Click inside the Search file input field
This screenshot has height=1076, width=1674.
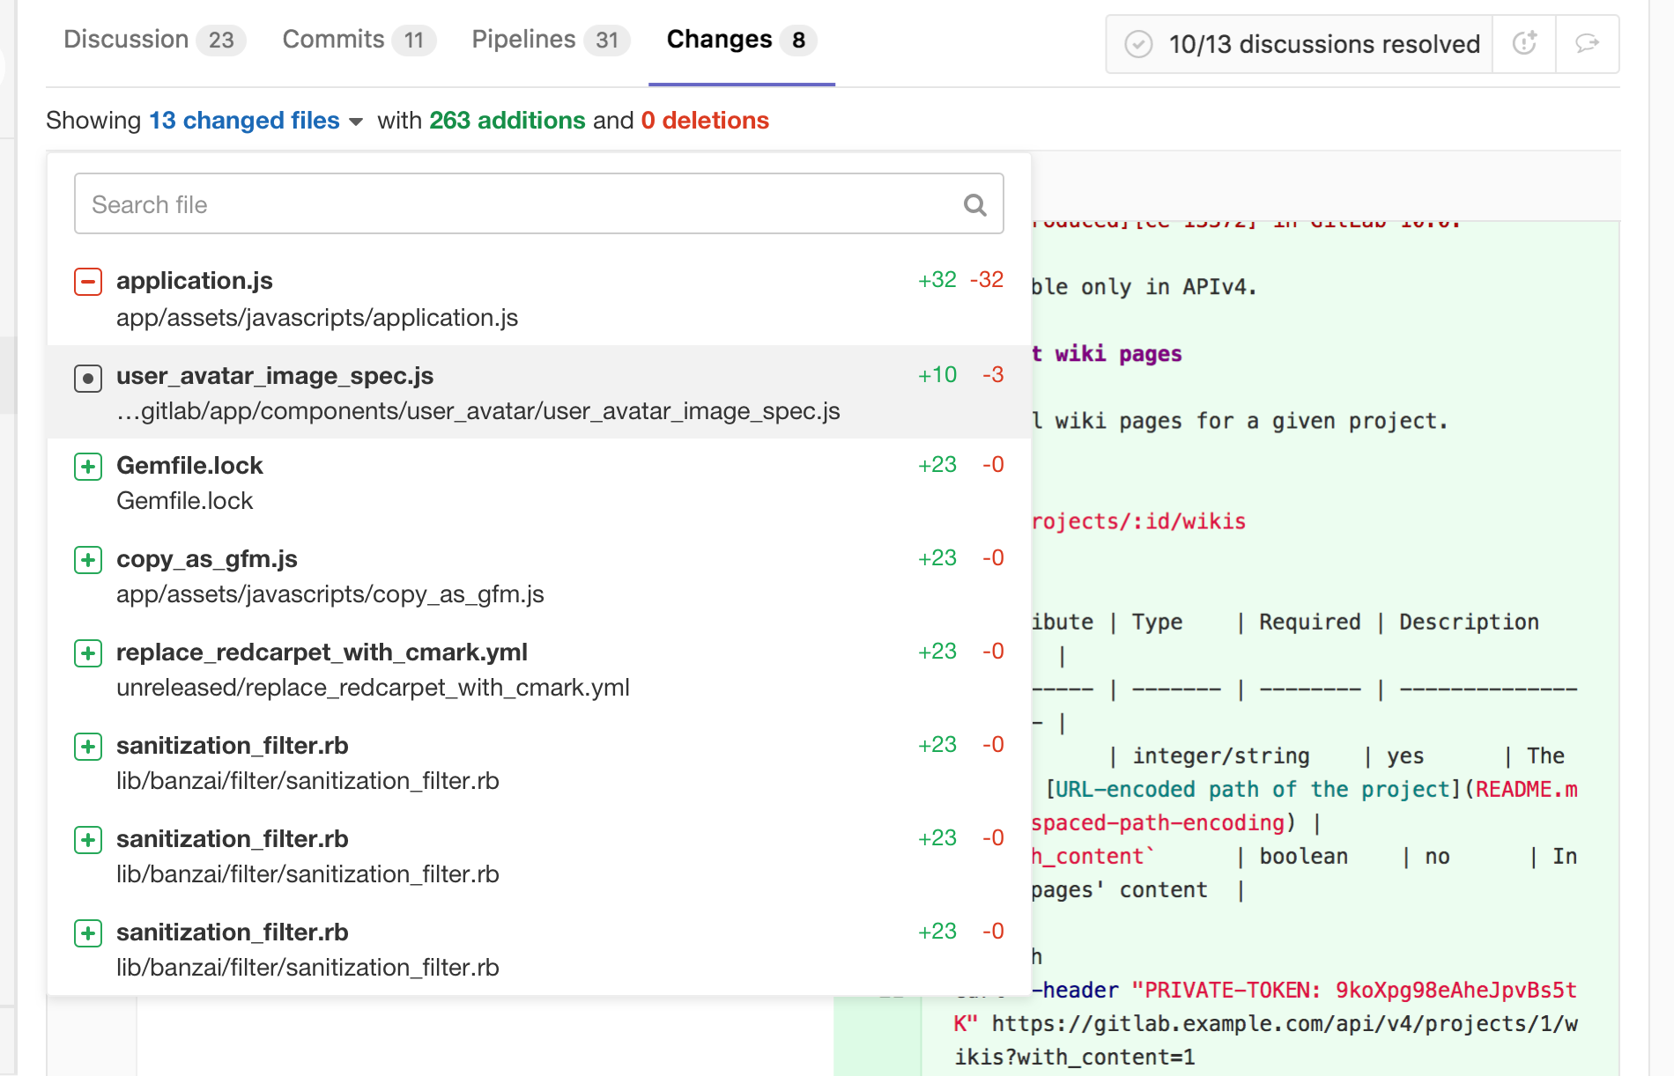click(441, 203)
